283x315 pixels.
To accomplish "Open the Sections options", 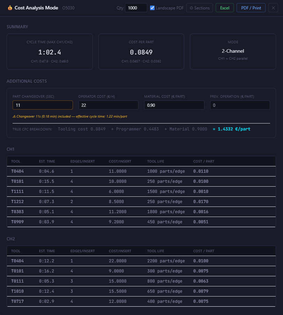I will pyautogui.click(x=200, y=8).
